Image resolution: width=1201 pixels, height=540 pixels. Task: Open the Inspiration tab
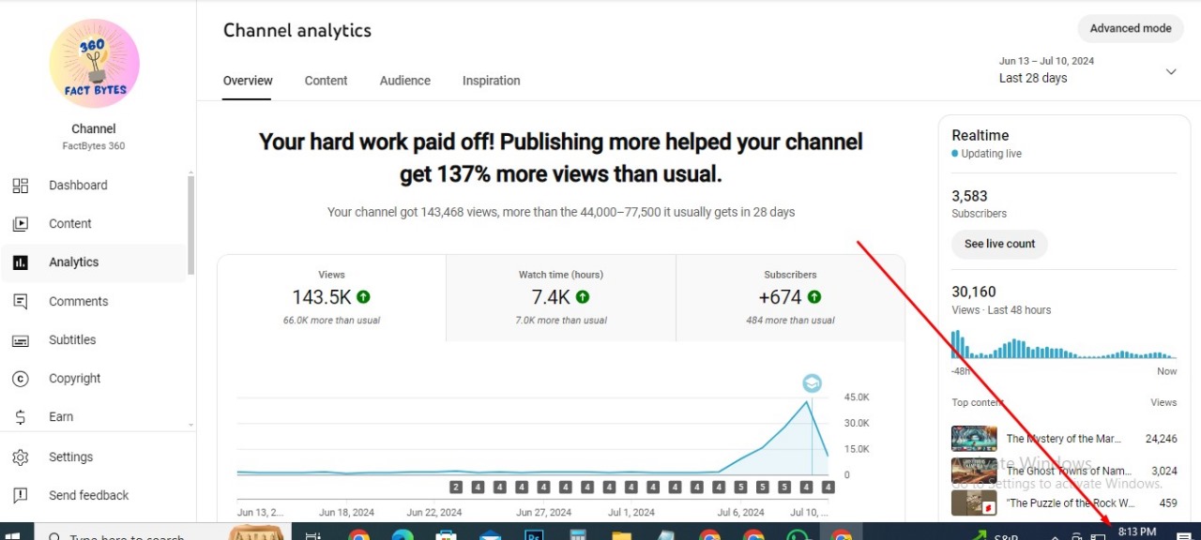point(491,81)
